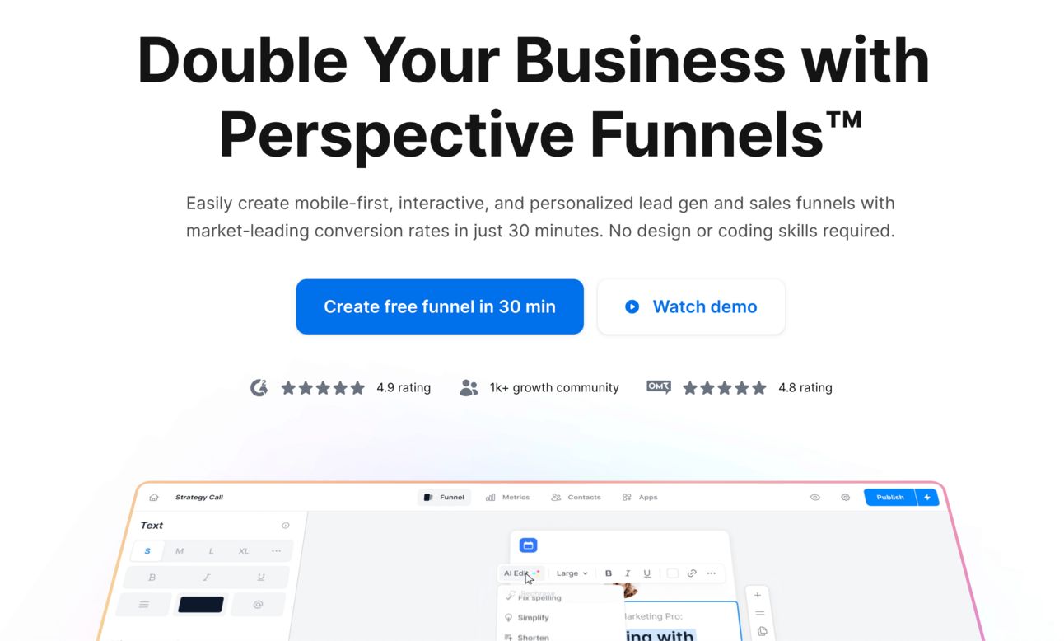This screenshot has width=1064, height=641.
Task: Apply underline in the floating toolbar
Action: click(x=646, y=573)
